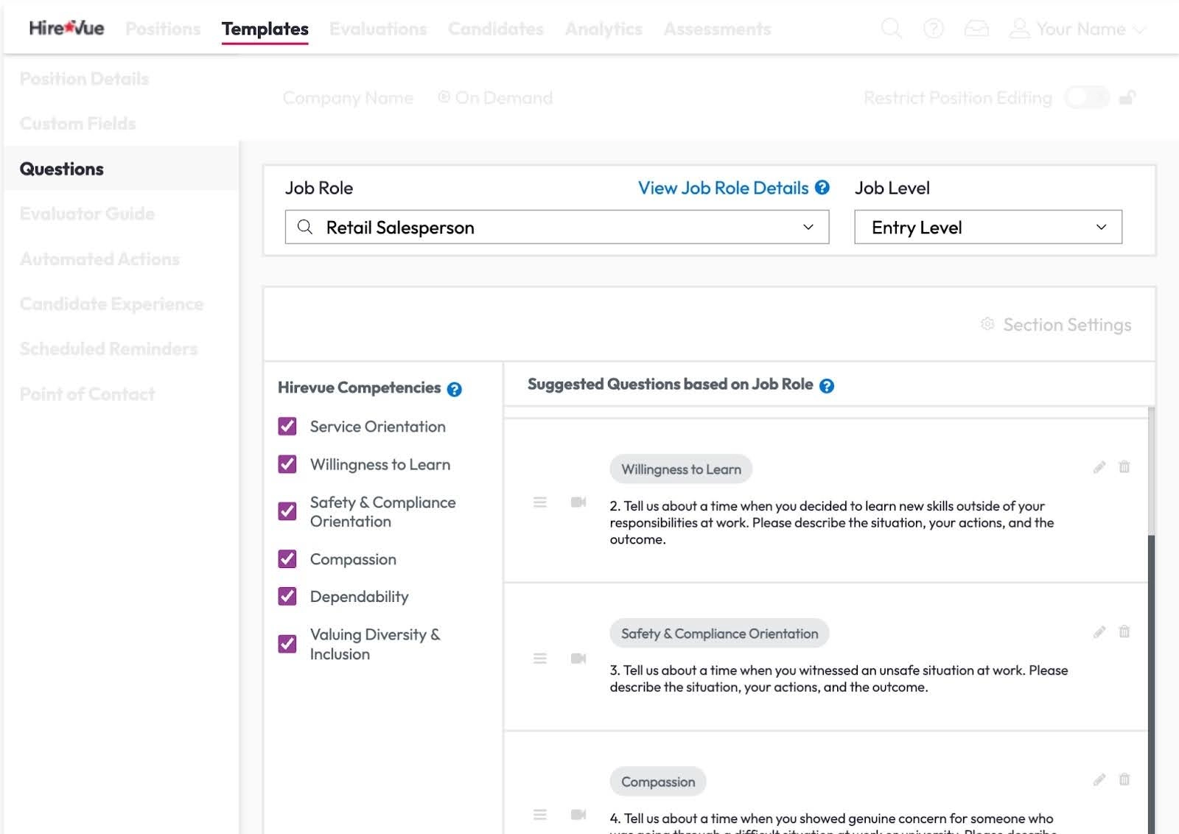Screen dimensions: 1179x834
Task: Click question 3 text about unsafe situation
Action: click(839, 679)
